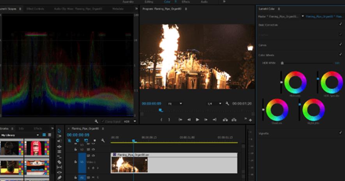Viewport: 345px width, 181px height.
Task: Open the Info panel tab
Action: point(21,128)
